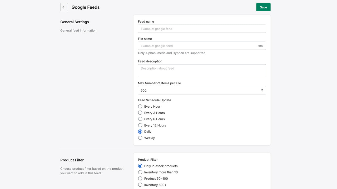
Task: Select the Every Hour schedule option
Action: tap(140, 106)
